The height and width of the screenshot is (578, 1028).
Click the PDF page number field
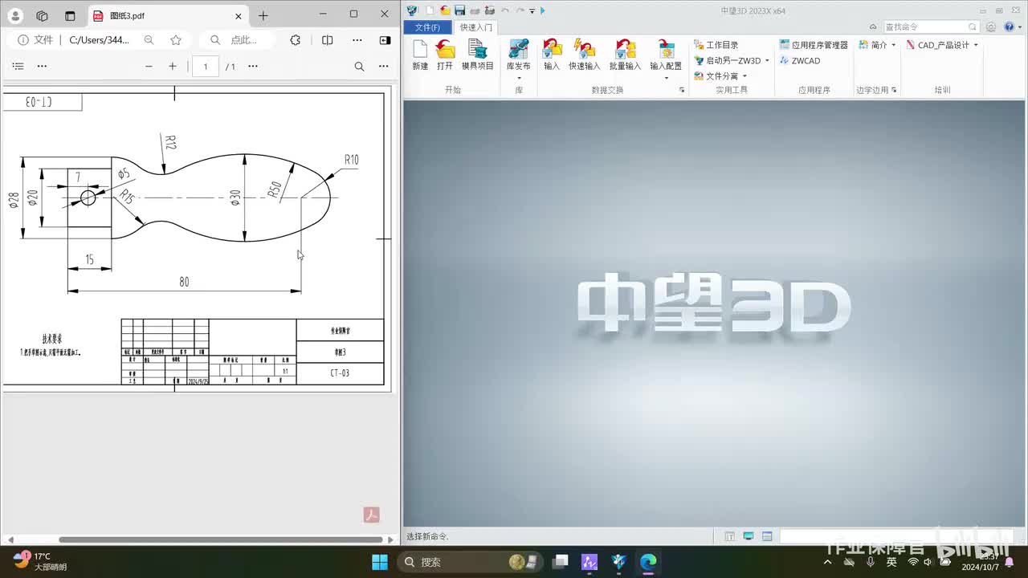click(206, 67)
